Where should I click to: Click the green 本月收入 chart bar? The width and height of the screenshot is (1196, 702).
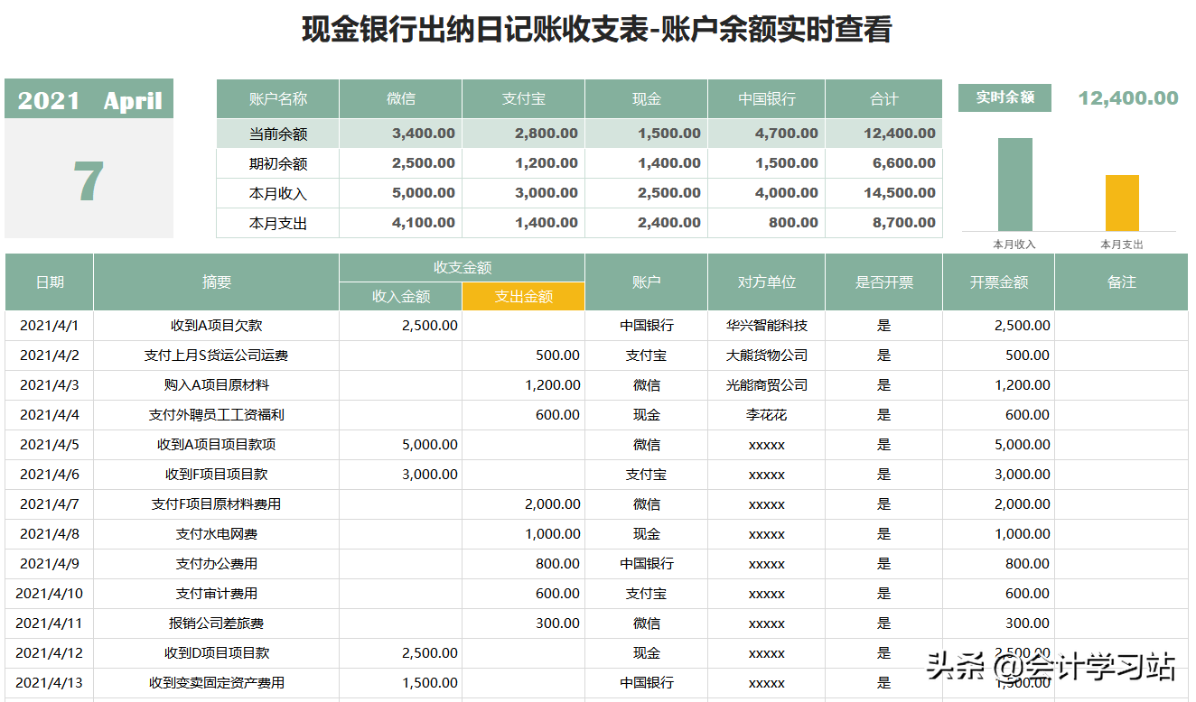point(1014,184)
